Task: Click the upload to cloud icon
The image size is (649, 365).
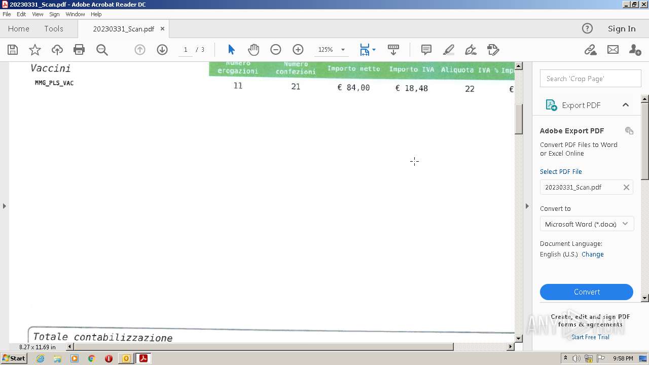Action: coord(57,50)
